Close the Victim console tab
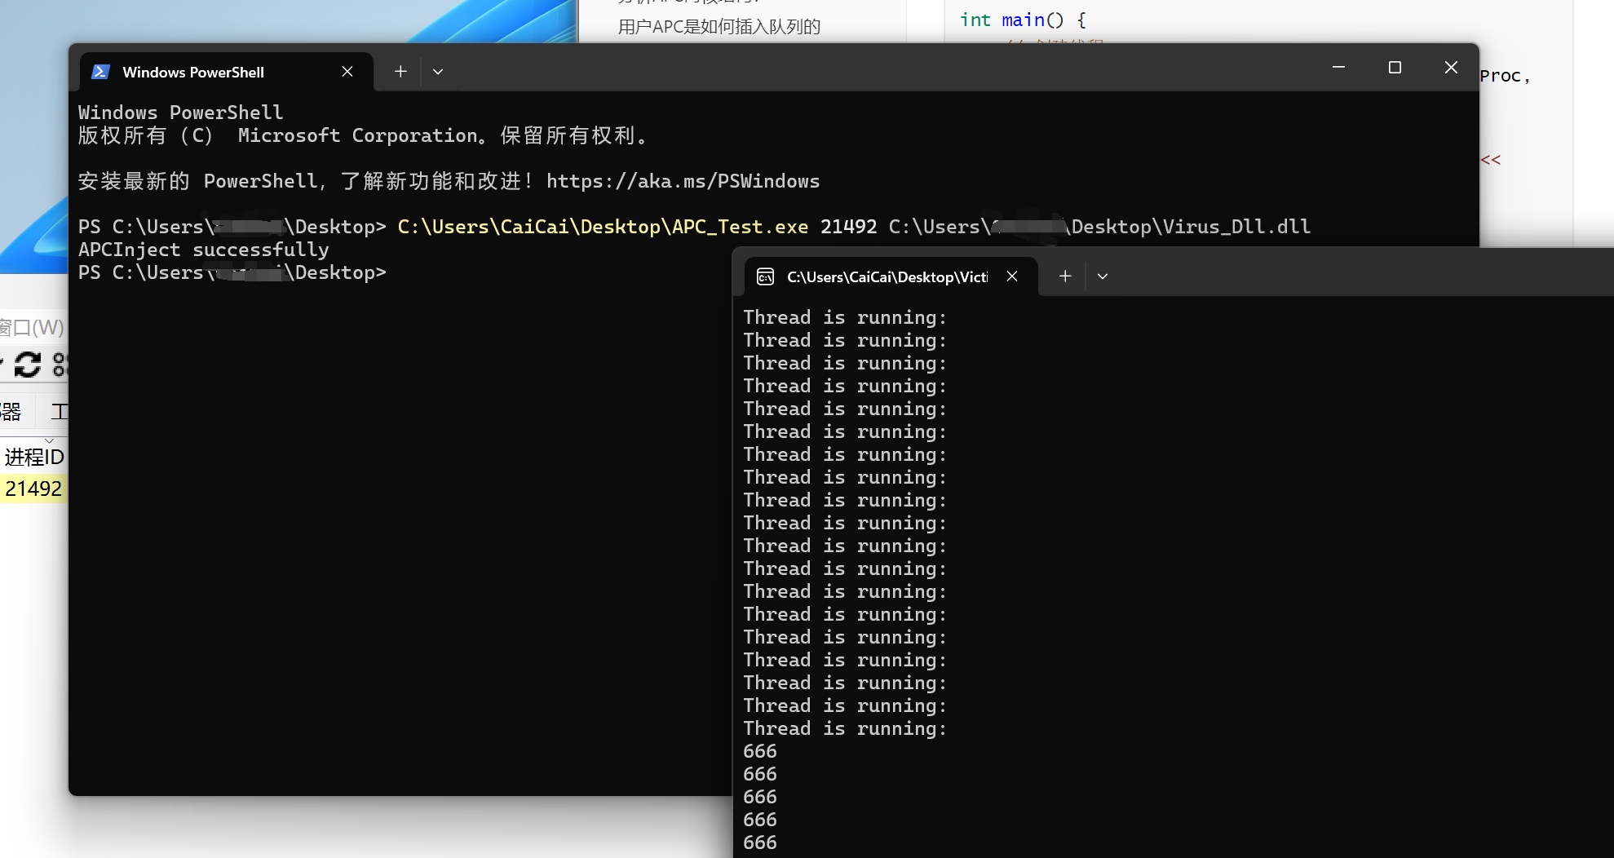The height and width of the screenshot is (858, 1614). [x=1012, y=276]
